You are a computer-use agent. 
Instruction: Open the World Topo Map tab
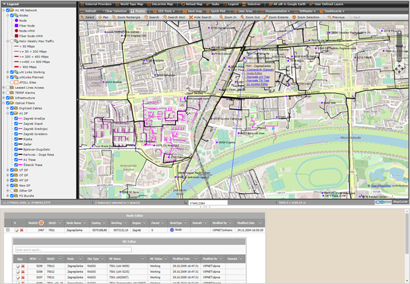tap(131, 4)
